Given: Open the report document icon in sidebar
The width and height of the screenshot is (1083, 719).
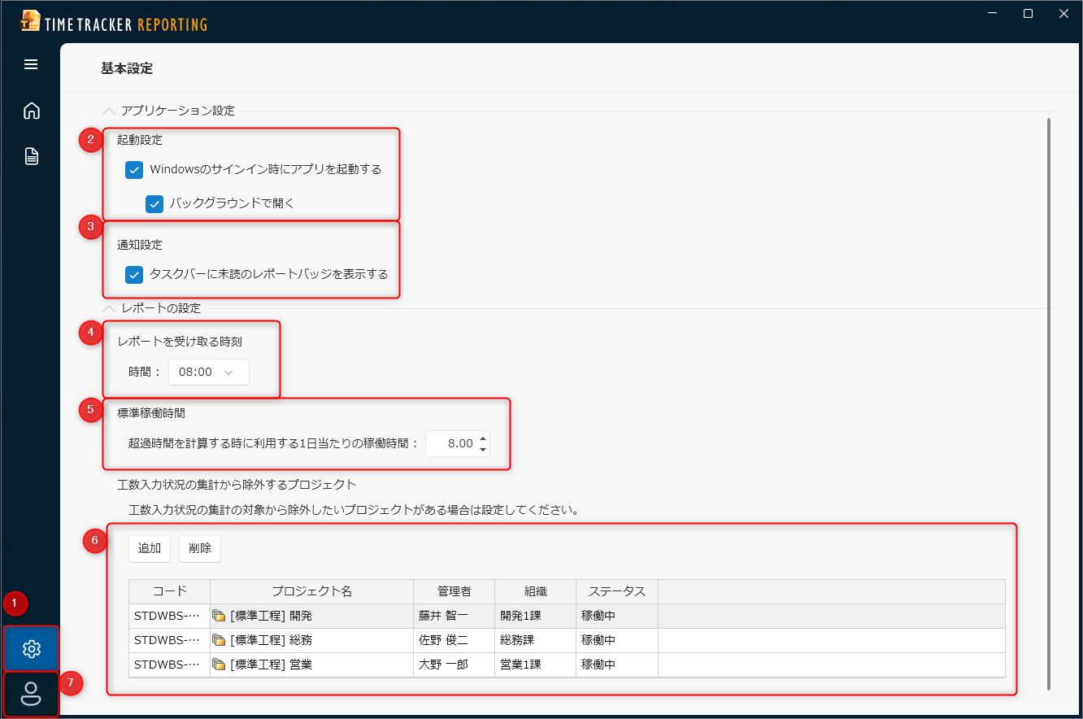Looking at the screenshot, I should tap(31, 156).
